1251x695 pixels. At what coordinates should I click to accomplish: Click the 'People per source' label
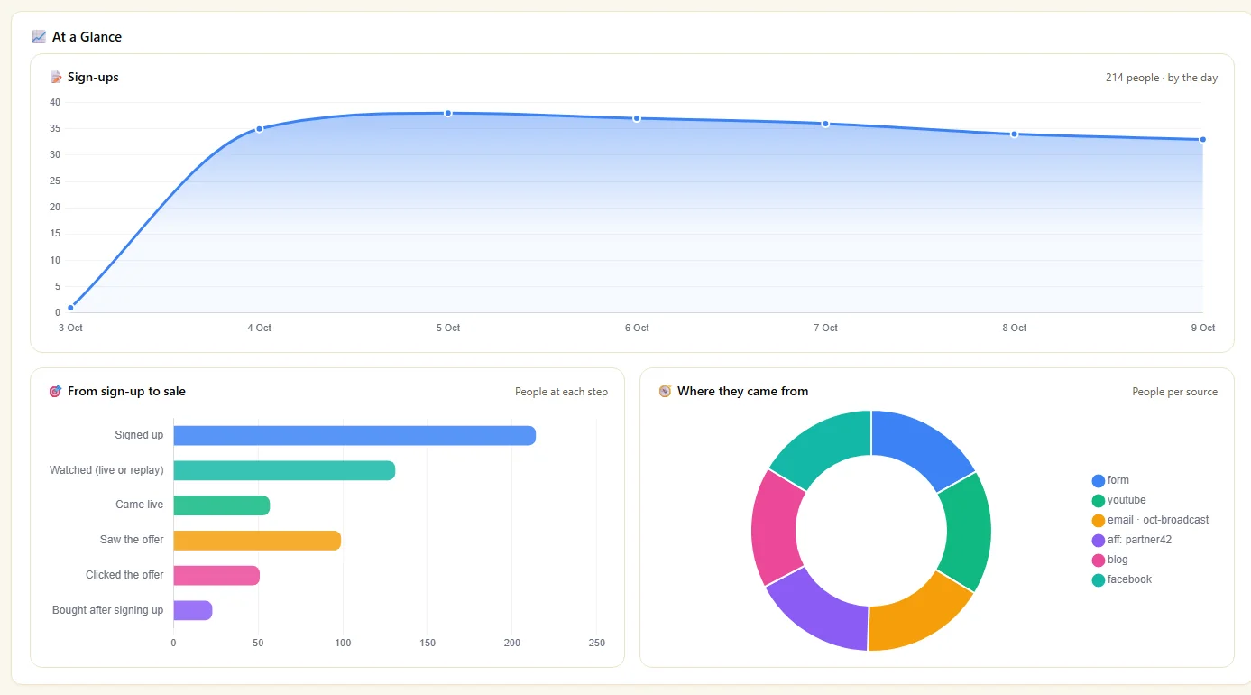click(x=1174, y=392)
